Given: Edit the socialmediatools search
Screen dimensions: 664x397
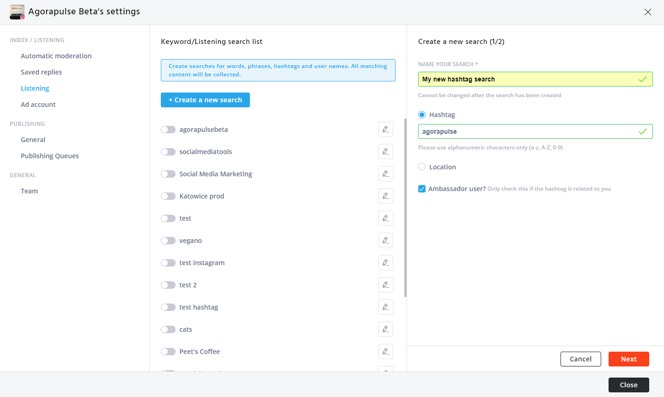Looking at the screenshot, I should click(385, 152).
